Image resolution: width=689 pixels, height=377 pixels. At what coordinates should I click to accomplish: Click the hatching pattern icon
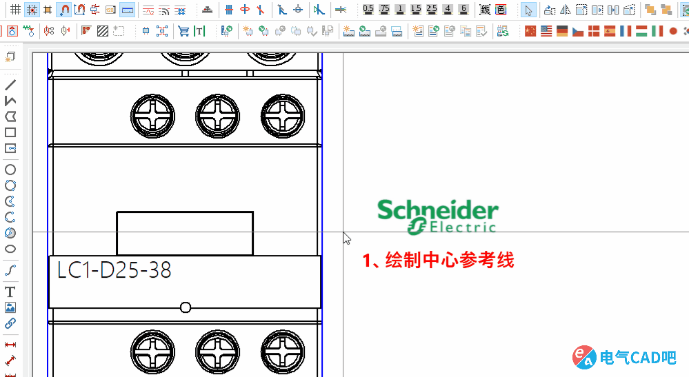pos(102,31)
